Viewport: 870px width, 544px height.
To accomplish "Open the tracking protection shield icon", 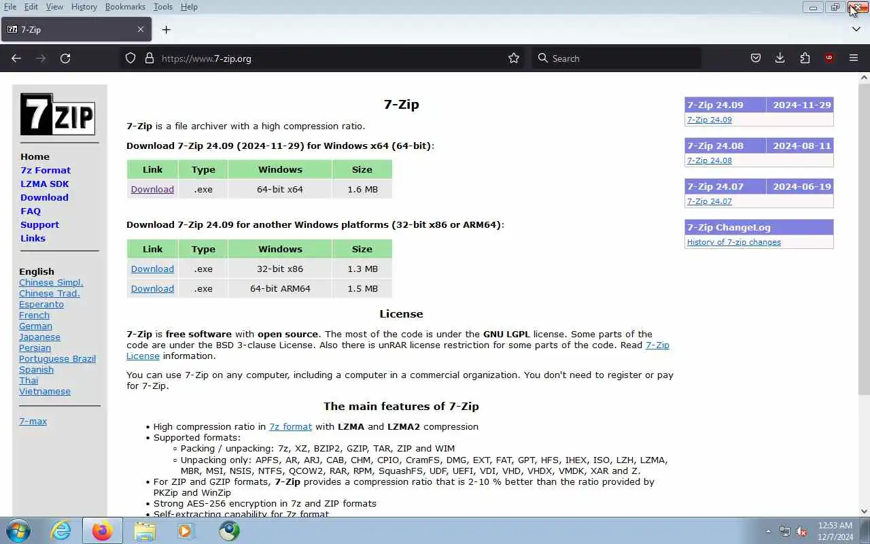I will coord(130,58).
